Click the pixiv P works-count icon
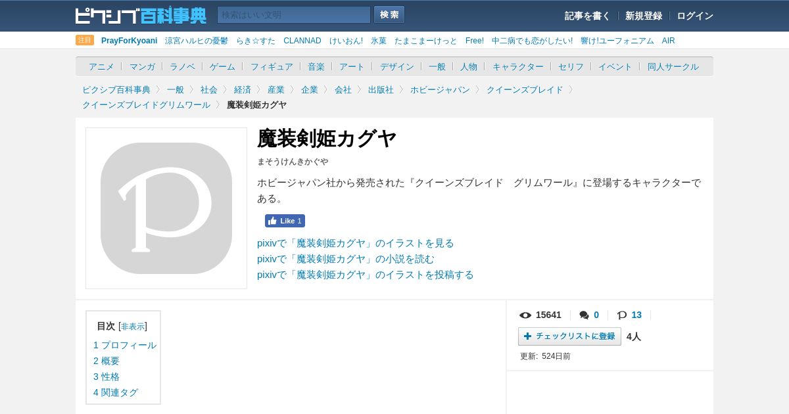789x414 pixels. tap(622, 315)
